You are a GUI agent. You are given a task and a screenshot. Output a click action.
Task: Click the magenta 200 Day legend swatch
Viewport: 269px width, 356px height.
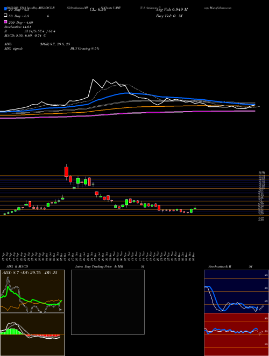[6, 22]
